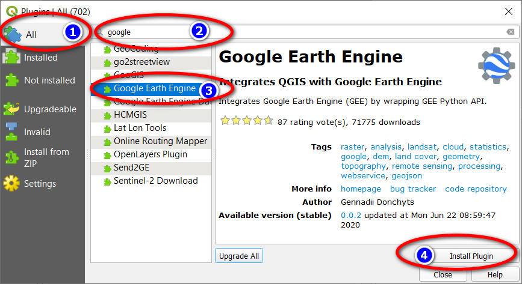
Task: Click the Not installed puzzle icon
Action: click(x=11, y=80)
